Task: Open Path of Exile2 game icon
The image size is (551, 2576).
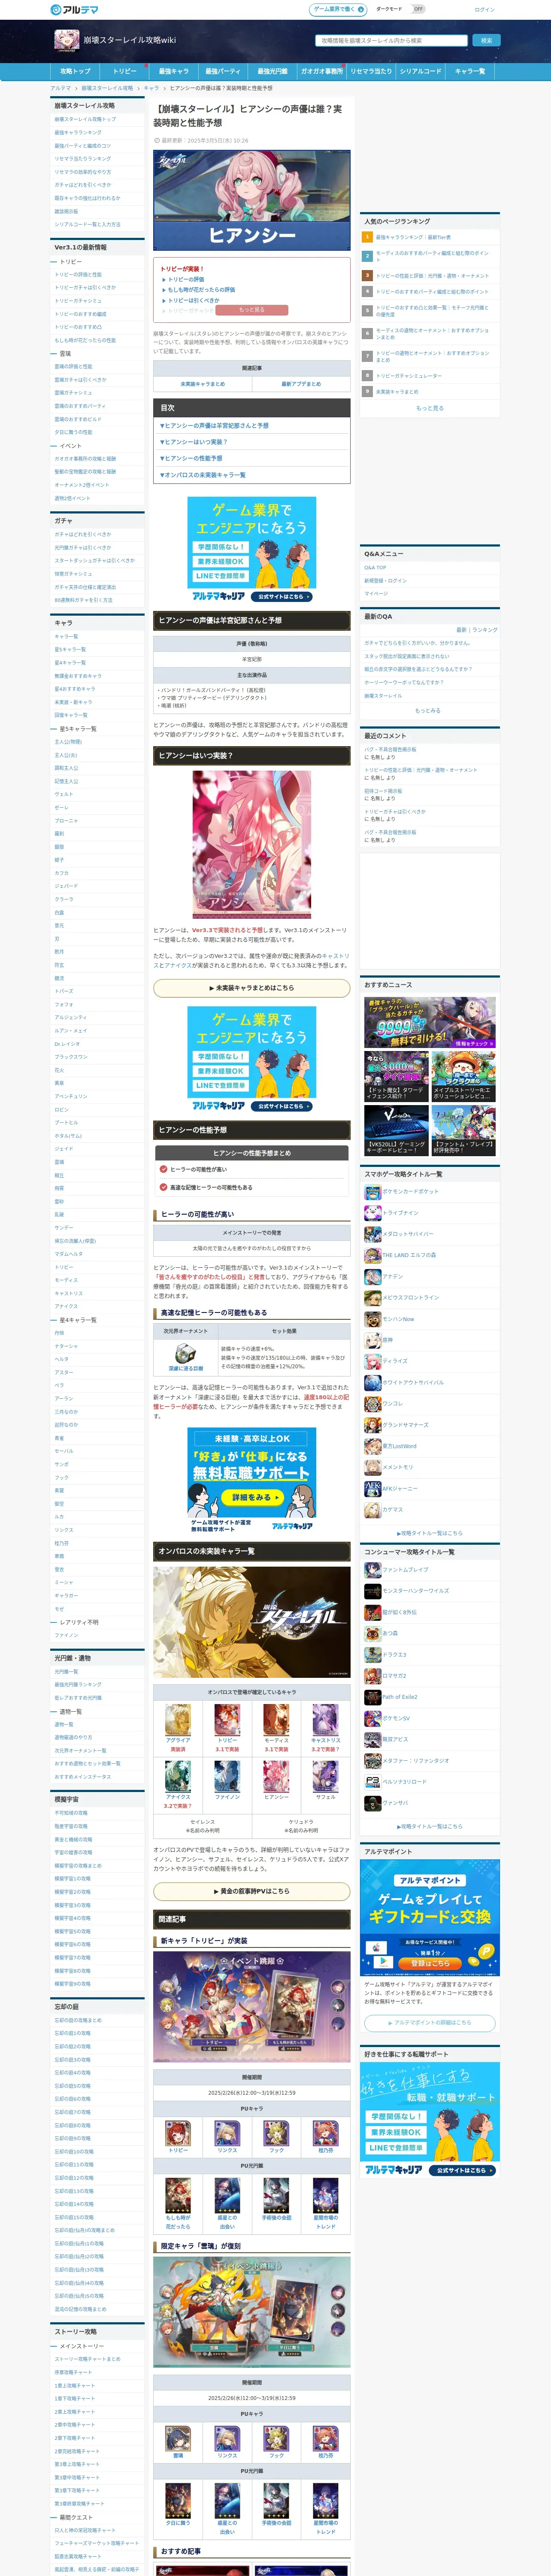Action: coord(372,1697)
